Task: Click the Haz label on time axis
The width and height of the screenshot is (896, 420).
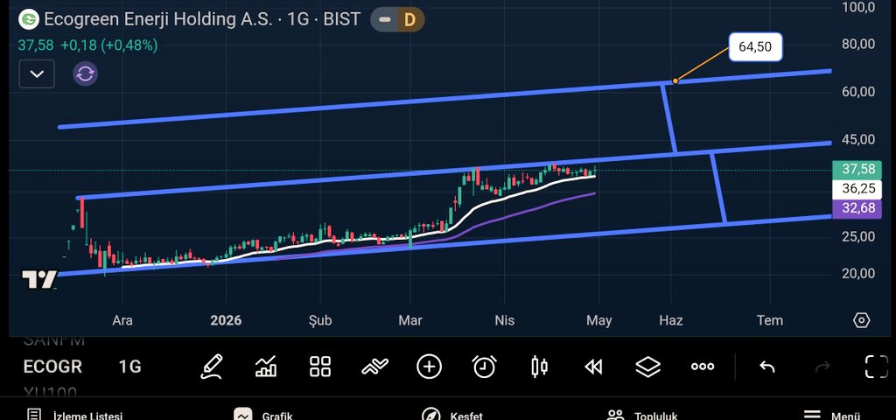Action: click(671, 320)
